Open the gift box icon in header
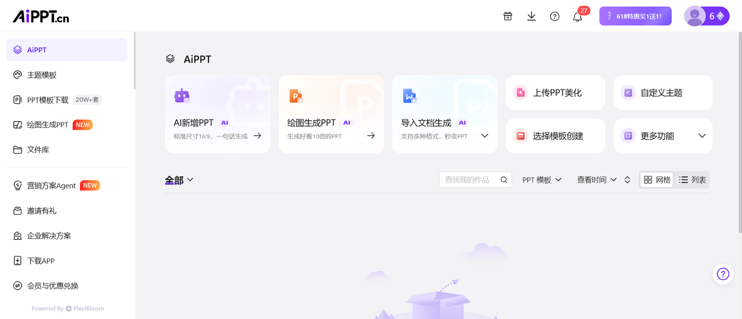 click(508, 16)
